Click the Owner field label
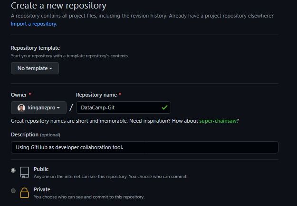The width and height of the screenshot is (297, 206). click(x=19, y=95)
